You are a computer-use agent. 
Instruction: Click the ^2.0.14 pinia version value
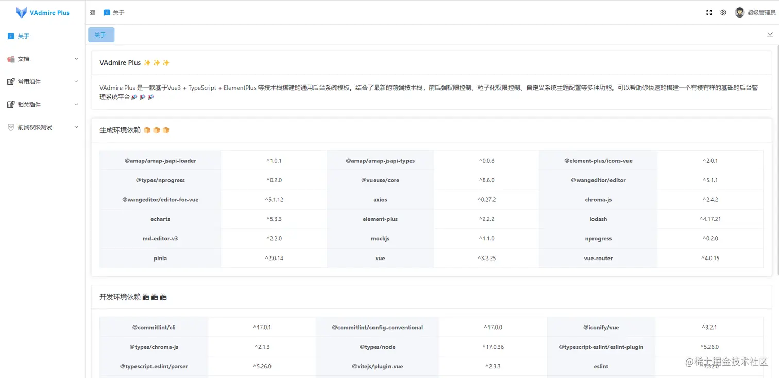(274, 259)
